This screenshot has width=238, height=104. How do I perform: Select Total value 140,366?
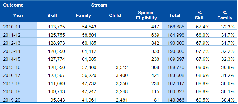[176, 100]
